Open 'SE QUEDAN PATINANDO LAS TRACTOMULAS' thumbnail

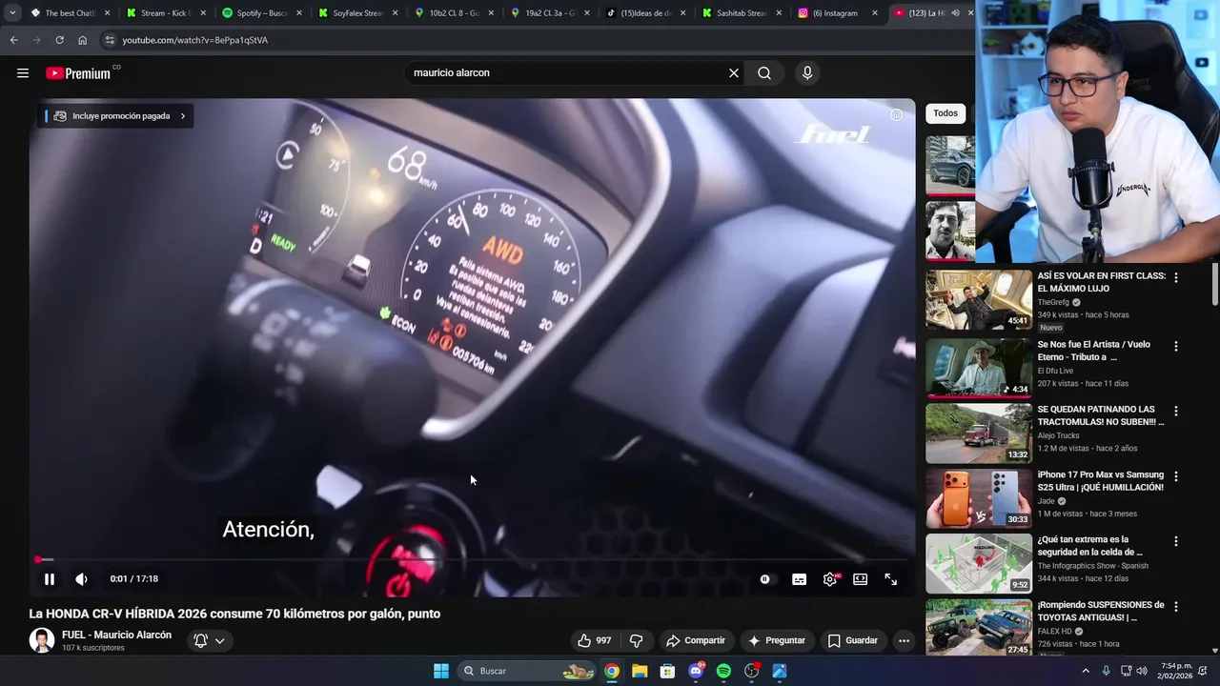point(979,433)
